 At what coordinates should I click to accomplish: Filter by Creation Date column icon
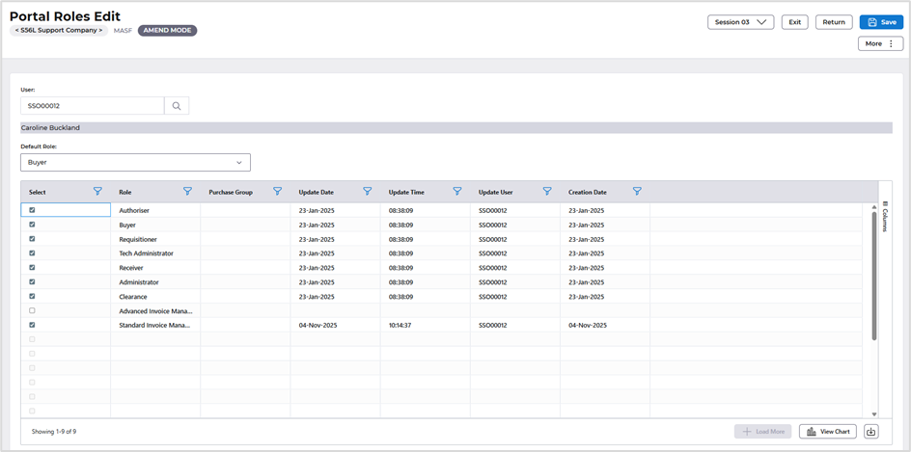[637, 192]
